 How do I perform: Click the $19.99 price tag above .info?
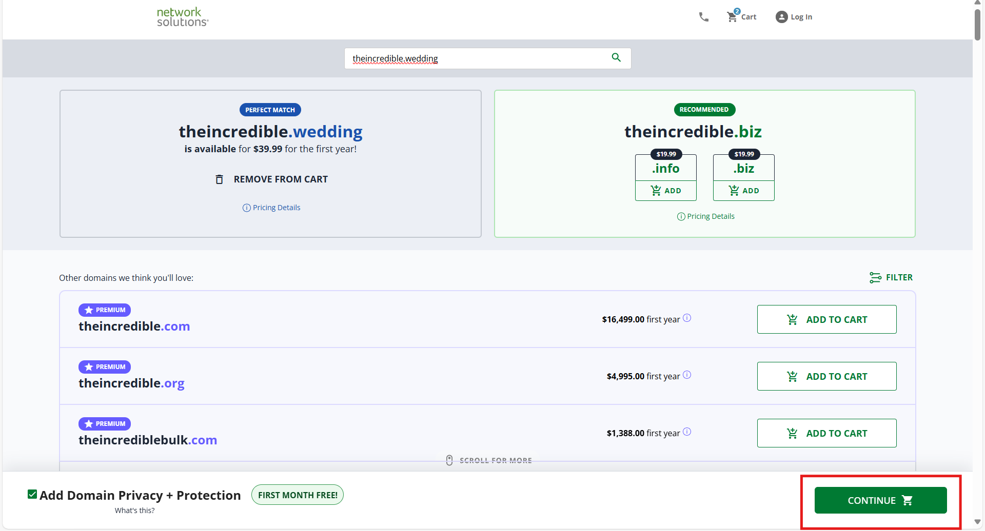(666, 154)
